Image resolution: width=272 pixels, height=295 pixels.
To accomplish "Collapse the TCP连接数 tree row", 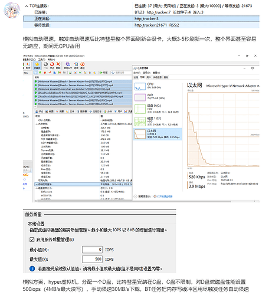I will pos(27,6).
